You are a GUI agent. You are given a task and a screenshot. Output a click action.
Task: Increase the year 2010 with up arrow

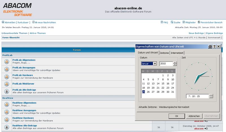coord(175,63)
